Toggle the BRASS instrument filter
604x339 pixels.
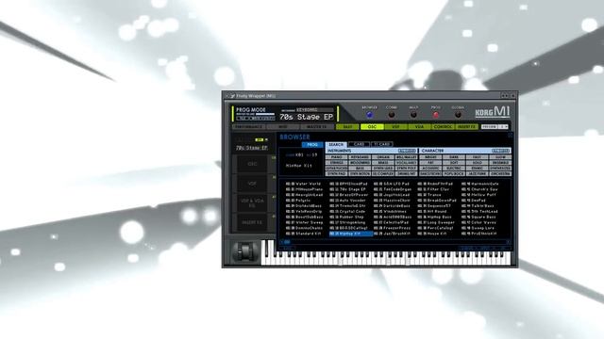383,163
